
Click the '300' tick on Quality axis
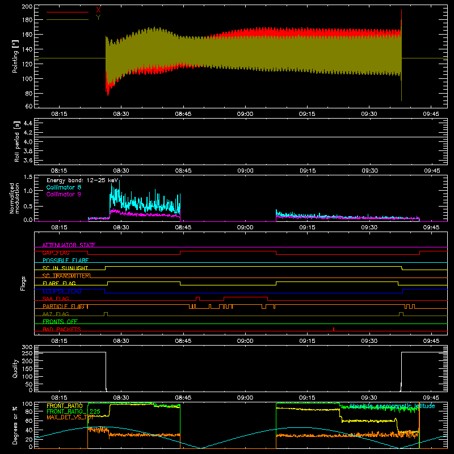click(27, 347)
